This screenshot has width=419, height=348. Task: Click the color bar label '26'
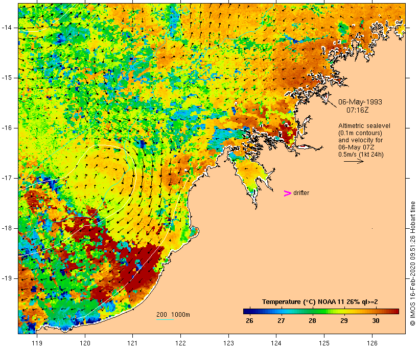click(249, 320)
